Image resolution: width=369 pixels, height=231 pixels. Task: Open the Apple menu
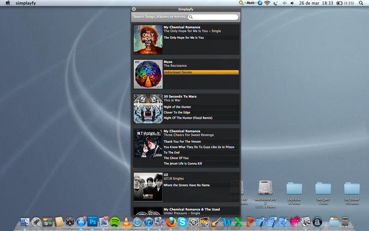coord(8,3)
